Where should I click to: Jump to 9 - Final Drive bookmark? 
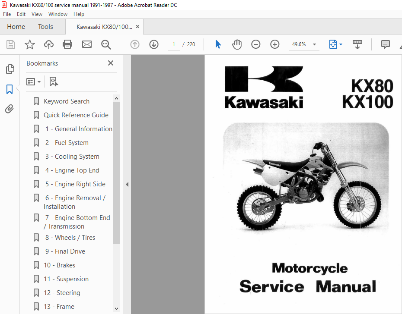65,251
